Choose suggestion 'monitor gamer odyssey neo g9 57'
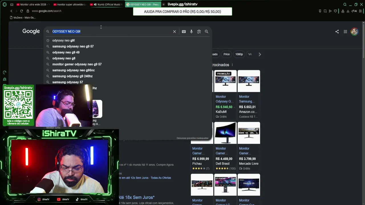The image size is (365, 205). pos(128,64)
